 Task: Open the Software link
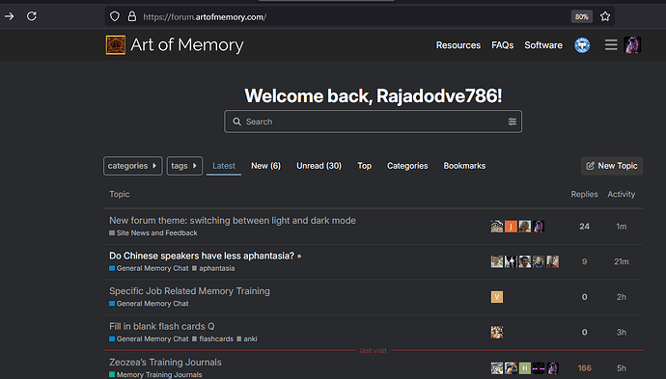[543, 45]
